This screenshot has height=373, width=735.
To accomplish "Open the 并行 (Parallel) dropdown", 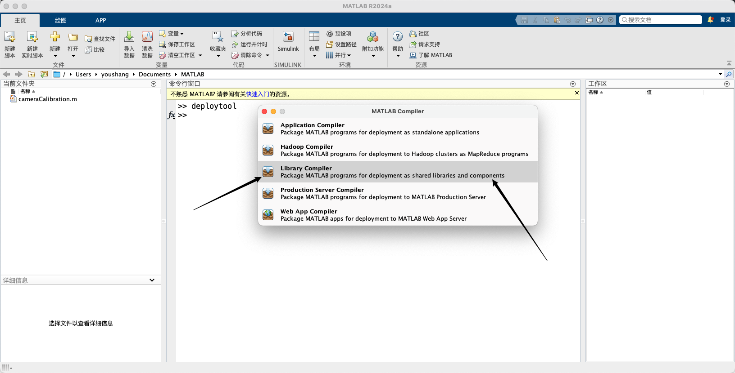I will pyautogui.click(x=339, y=55).
